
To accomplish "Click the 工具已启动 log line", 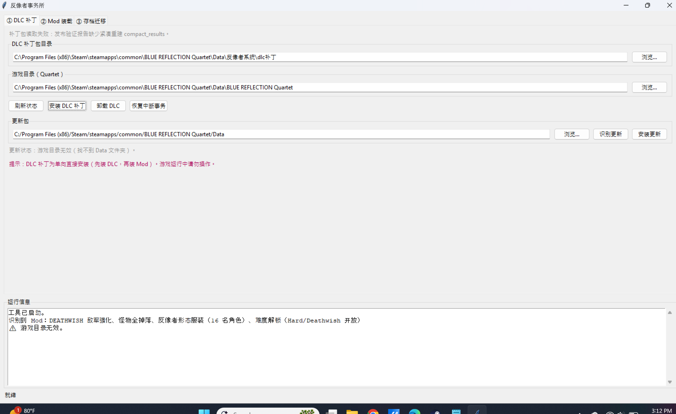I will click(27, 313).
